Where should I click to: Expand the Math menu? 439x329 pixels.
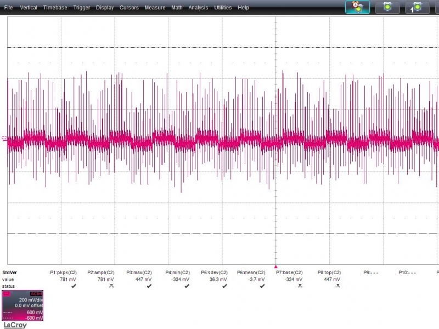point(177,8)
